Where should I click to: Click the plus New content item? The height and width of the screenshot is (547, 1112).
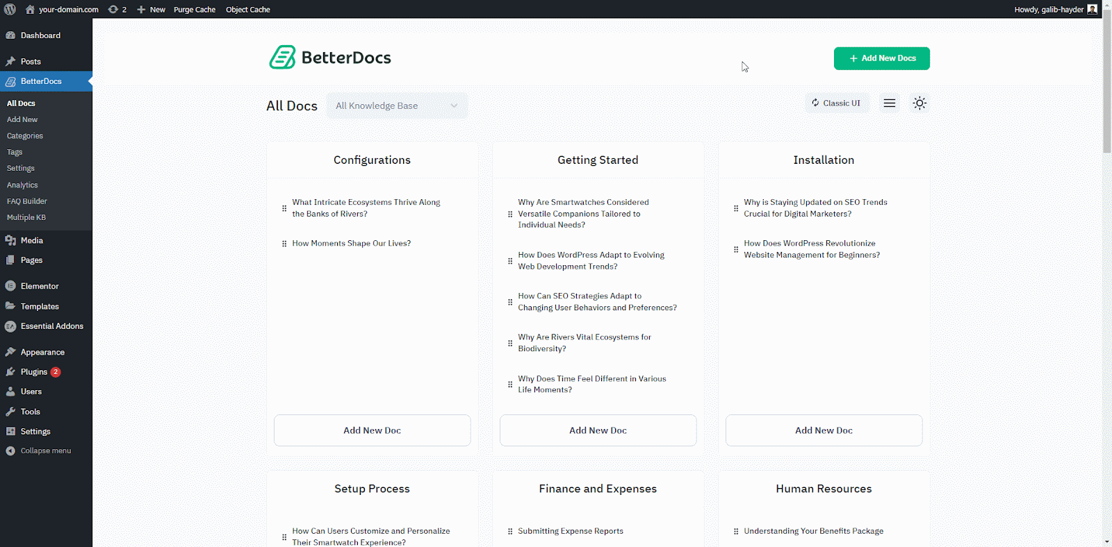click(x=151, y=9)
